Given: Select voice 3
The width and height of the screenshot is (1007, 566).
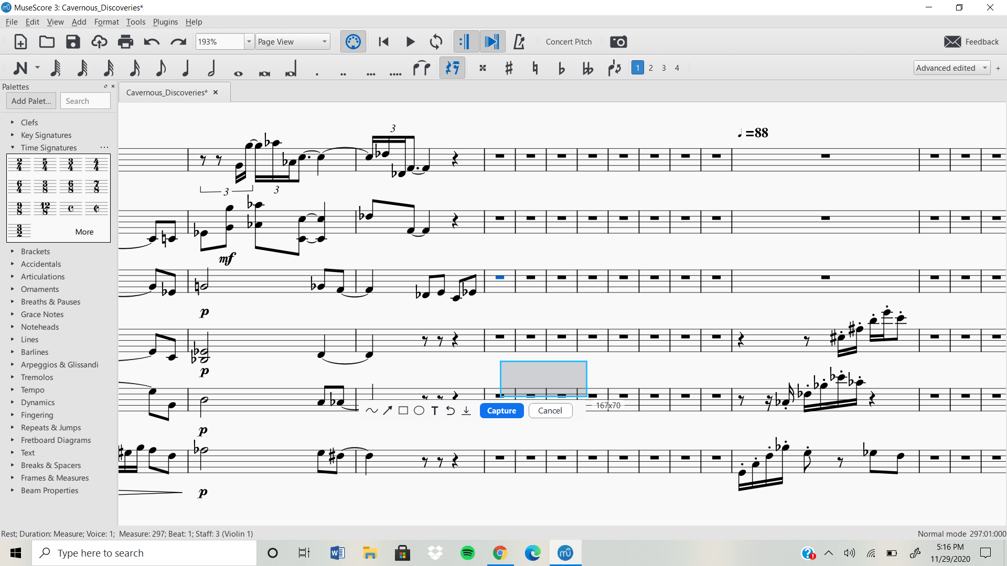Looking at the screenshot, I should 663,68.
